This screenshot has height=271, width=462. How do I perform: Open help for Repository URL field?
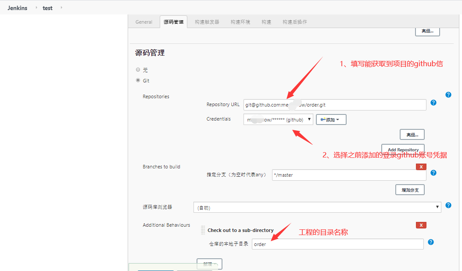point(433,103)
